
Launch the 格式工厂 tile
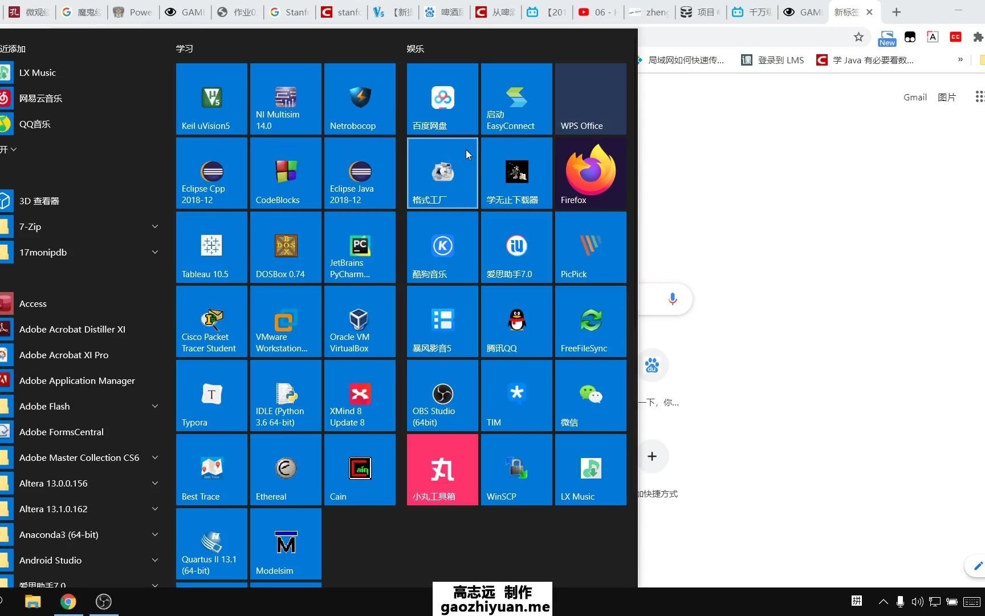coord(442,173)
